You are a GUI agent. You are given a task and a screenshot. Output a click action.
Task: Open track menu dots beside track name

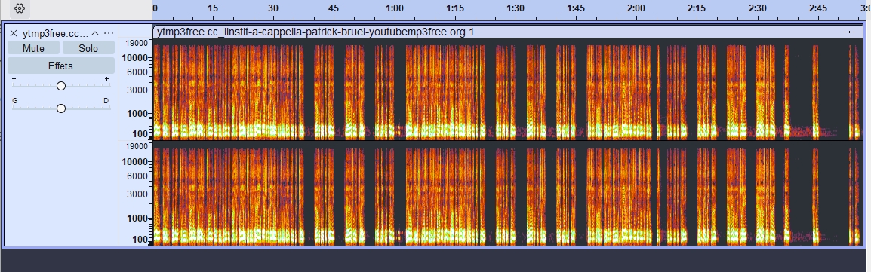point(109,33)
